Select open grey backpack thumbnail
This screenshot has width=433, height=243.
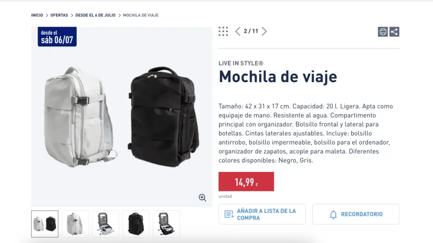(105, 224)
